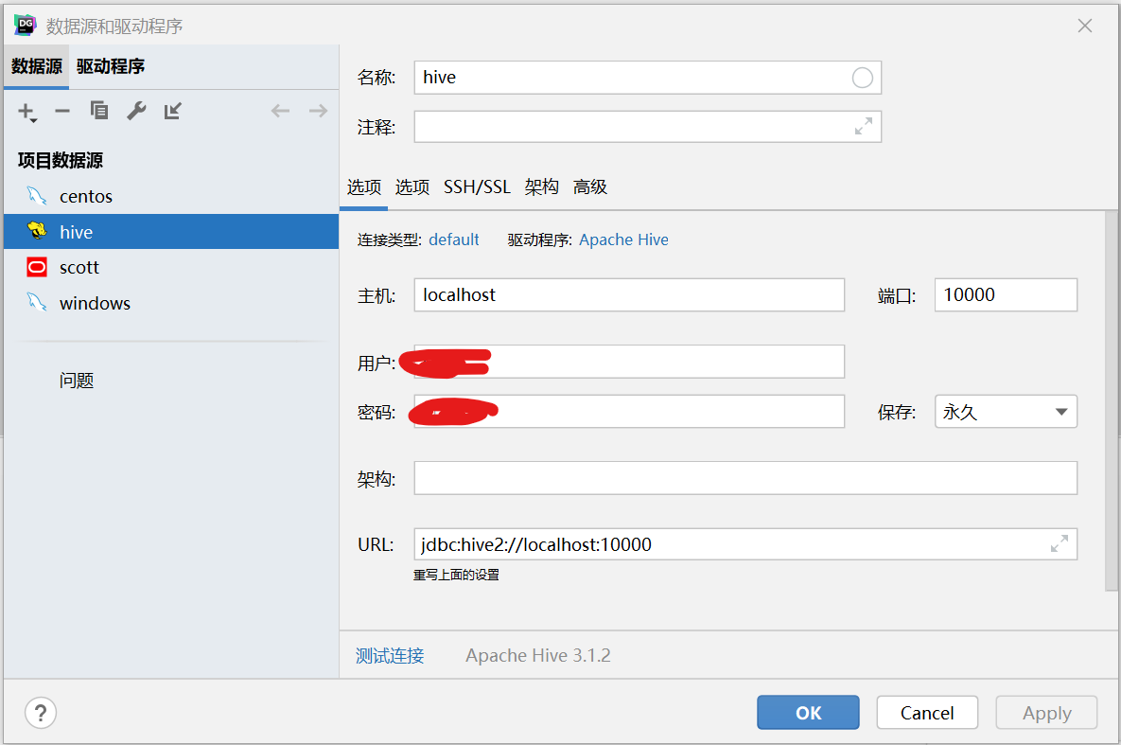Close the data sources dialog

click(1084, 26)
